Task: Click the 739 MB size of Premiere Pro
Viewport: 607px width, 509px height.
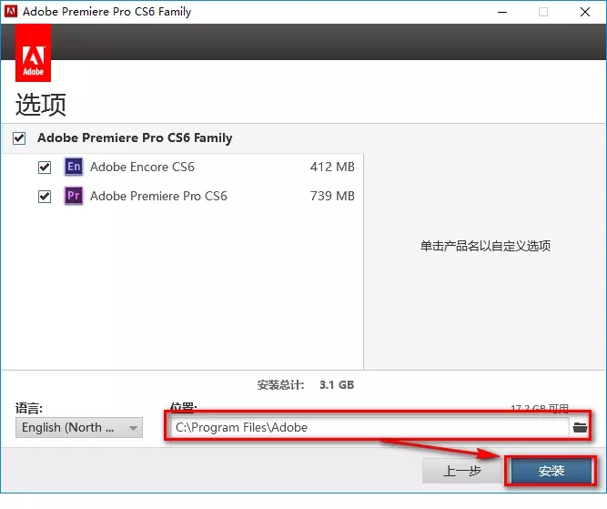Action: pyautogui.click(x=332, y=196)
